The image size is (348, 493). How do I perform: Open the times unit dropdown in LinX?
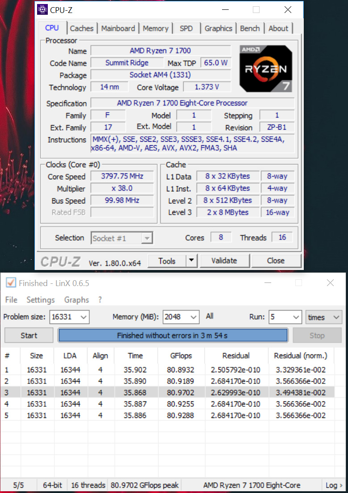pyautogui.click(x=323, y=317)
